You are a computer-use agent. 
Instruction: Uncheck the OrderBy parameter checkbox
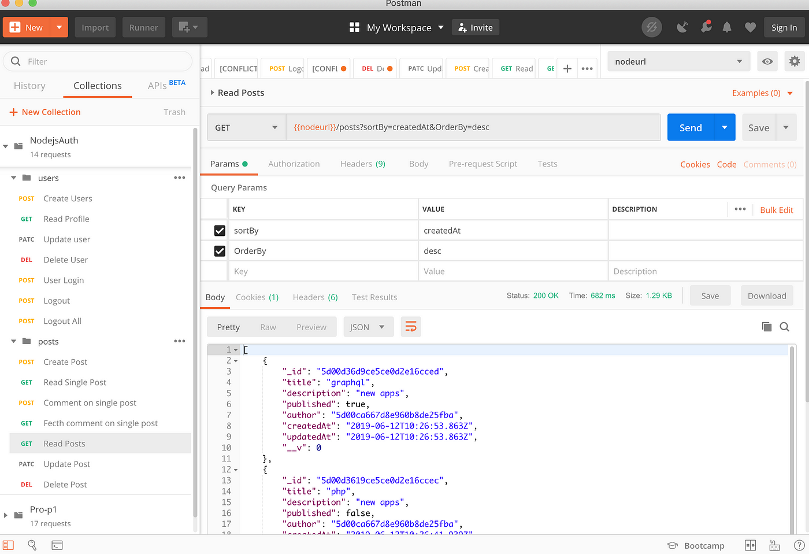(220, 251)
